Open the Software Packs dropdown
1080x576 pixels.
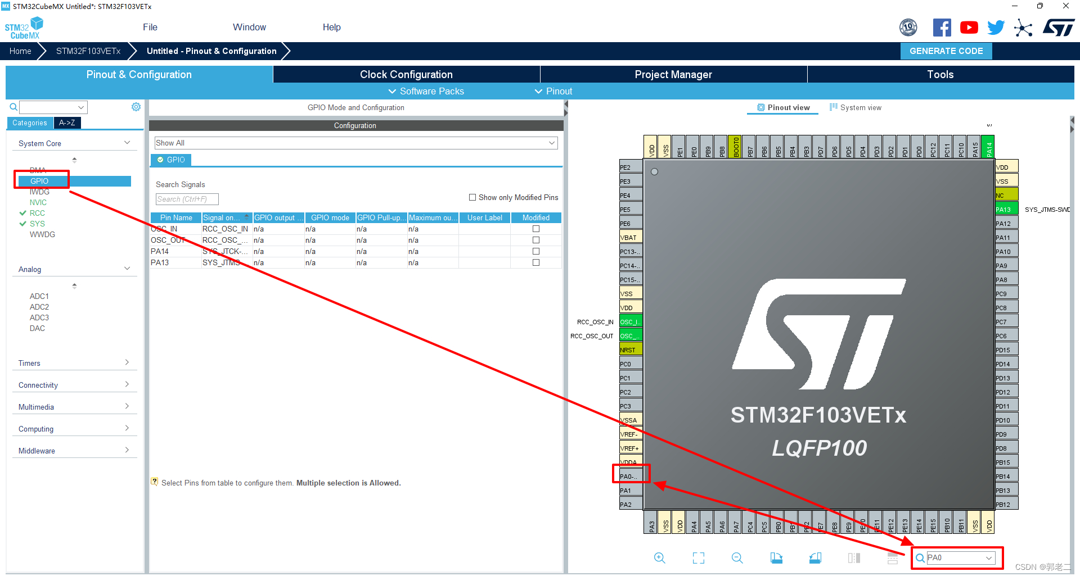coord(426,91)
